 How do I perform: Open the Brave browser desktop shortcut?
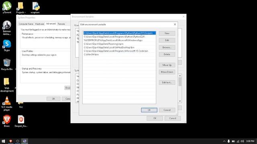(7, 121)
